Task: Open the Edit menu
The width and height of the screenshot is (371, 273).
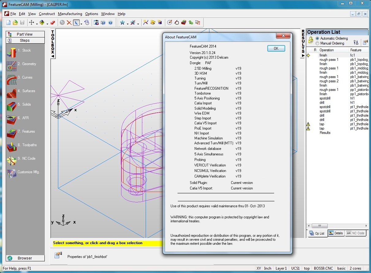Action: click(x=22, y=14)
